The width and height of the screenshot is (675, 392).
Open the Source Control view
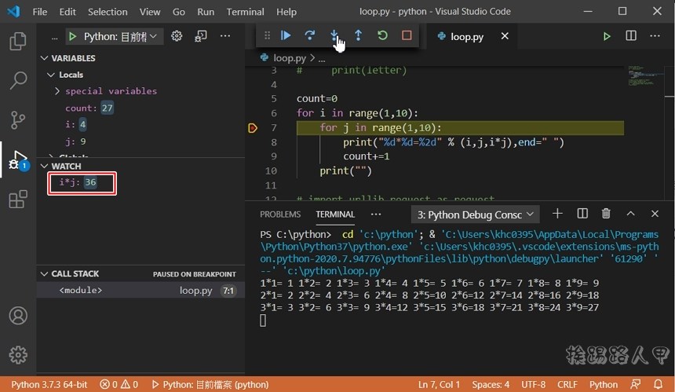click(17, 119)
